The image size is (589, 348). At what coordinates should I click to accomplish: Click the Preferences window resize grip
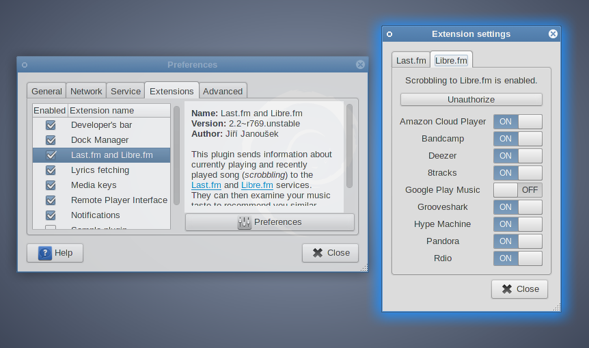coord(364,267)
